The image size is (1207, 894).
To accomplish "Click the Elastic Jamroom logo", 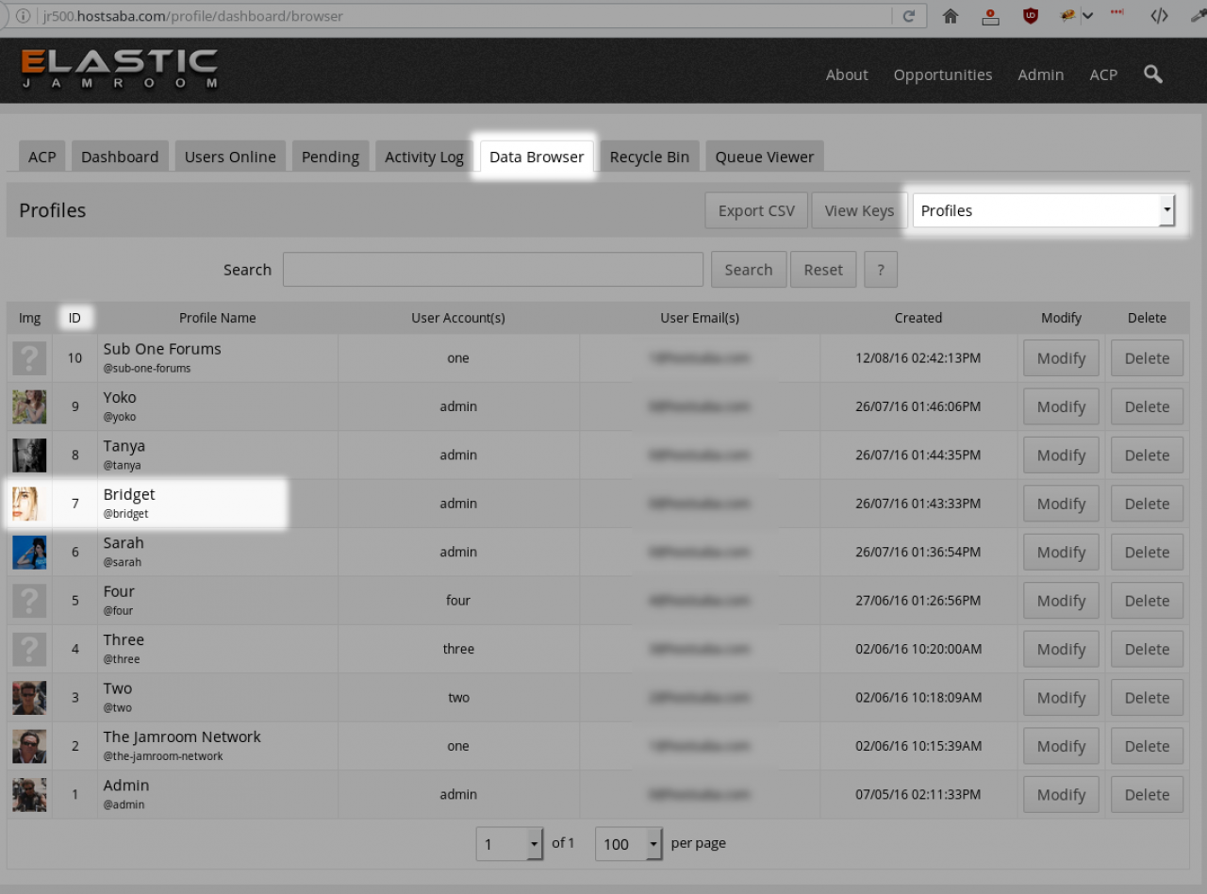I will click(x=120, y=70).
